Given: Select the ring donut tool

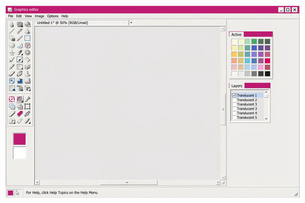Looking at the screenshot, I should point(28,52).
